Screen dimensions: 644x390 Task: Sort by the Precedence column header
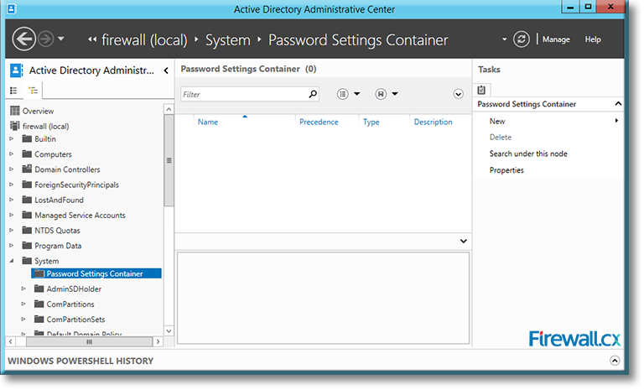tap(319, 122)
